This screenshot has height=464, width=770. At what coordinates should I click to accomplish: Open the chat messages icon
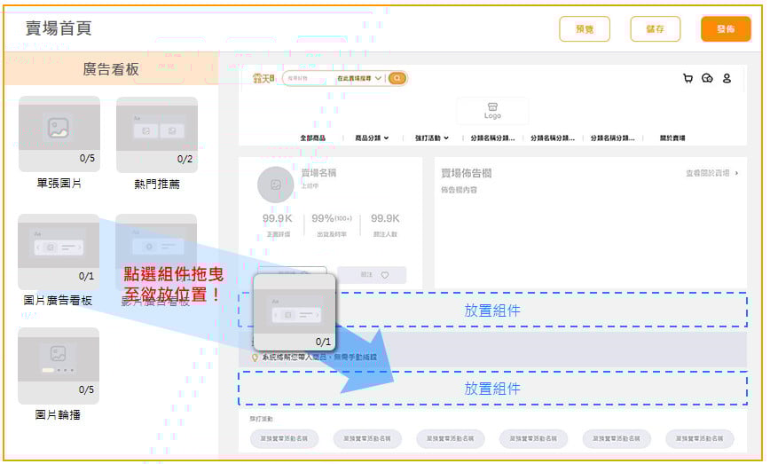(x=707, y=78)
